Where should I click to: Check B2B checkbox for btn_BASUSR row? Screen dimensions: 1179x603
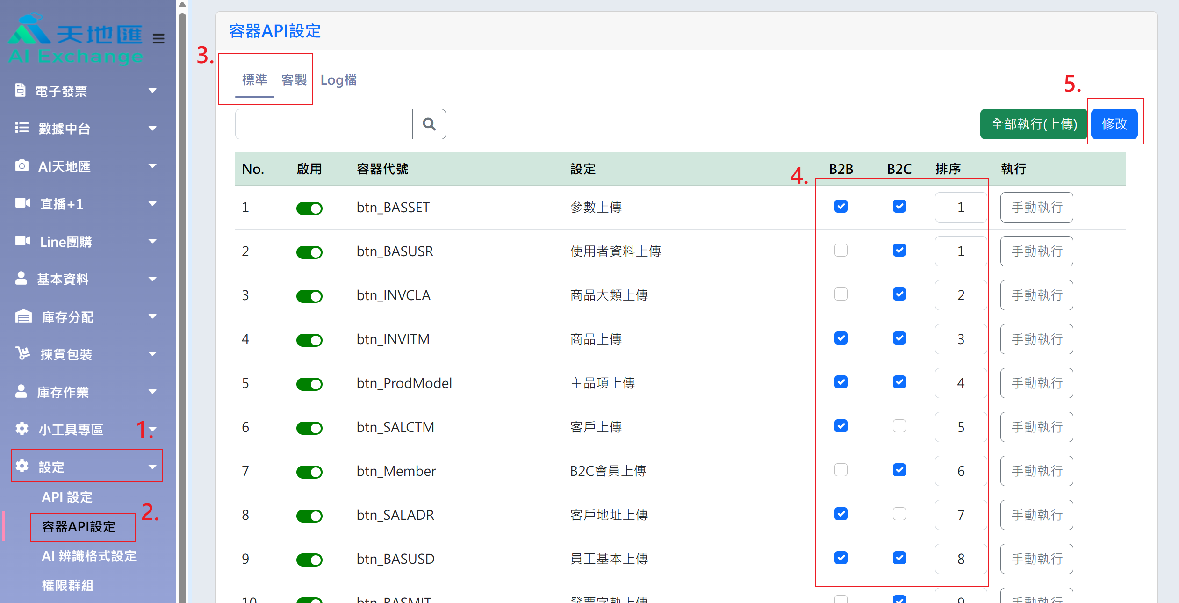[841, 251]
